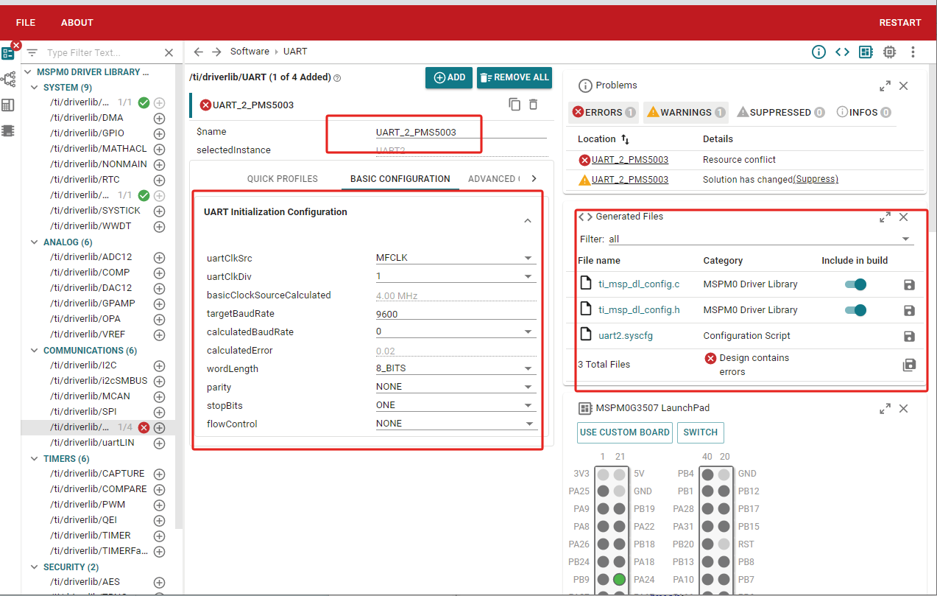Screen dimensions: 937x596
Task: Open the UART_2_PMS5003 resource conflict link
Action: (x=630, y=160)
